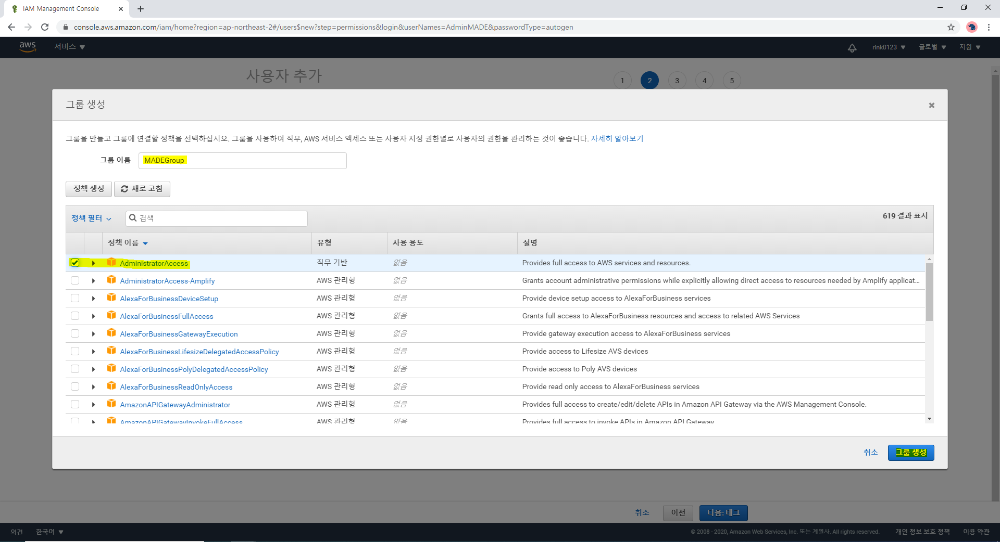Expand the AlexaForBusinessDeviceSetup row details
Screen dimensions: 1000x542
click(93, 299)
